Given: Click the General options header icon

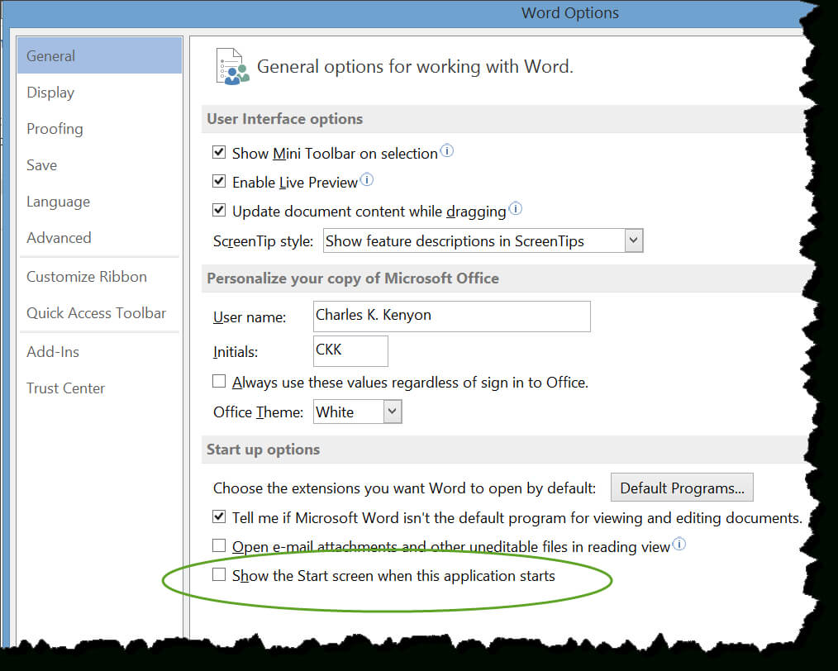Looking at the screenshot, I should (x=232, y=67).
